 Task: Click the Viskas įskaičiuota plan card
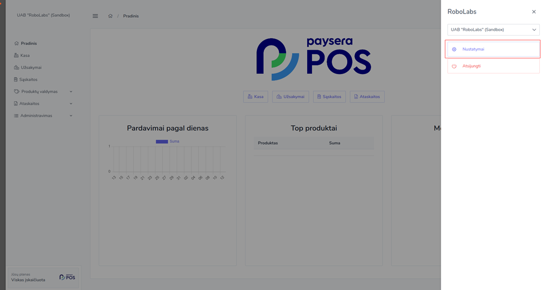[x=43, y=277]
